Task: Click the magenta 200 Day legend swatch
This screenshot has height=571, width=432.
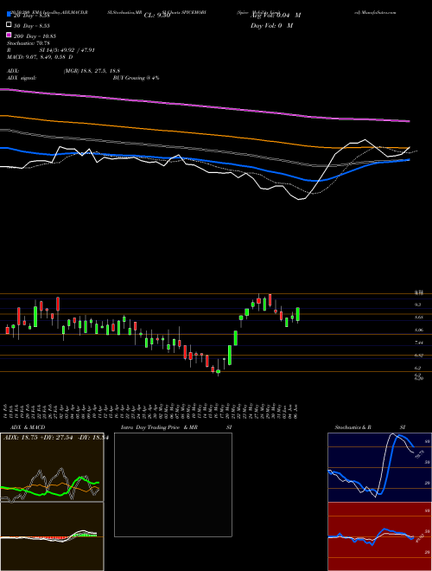Action: (x=10, y=35)
